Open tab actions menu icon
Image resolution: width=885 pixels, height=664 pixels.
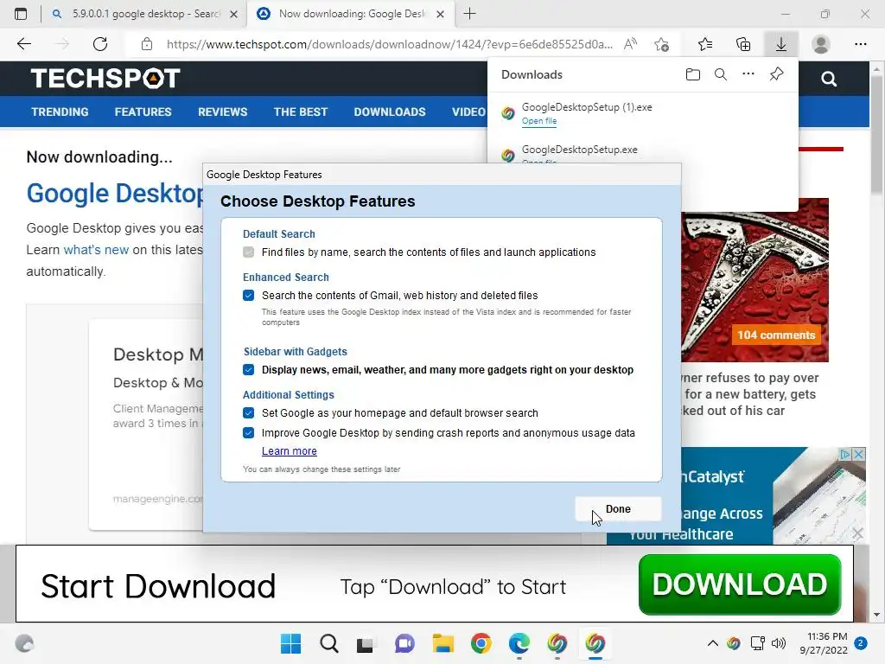[21, 14]
